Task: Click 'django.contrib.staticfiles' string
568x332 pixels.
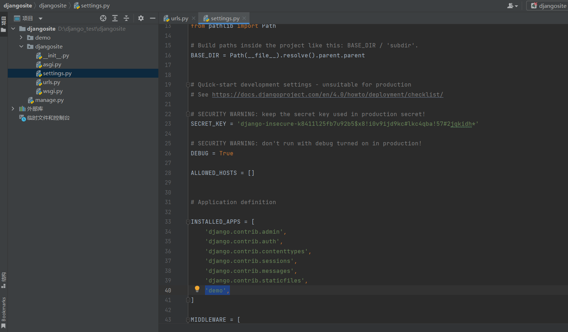Action: [x=255, y=281]
